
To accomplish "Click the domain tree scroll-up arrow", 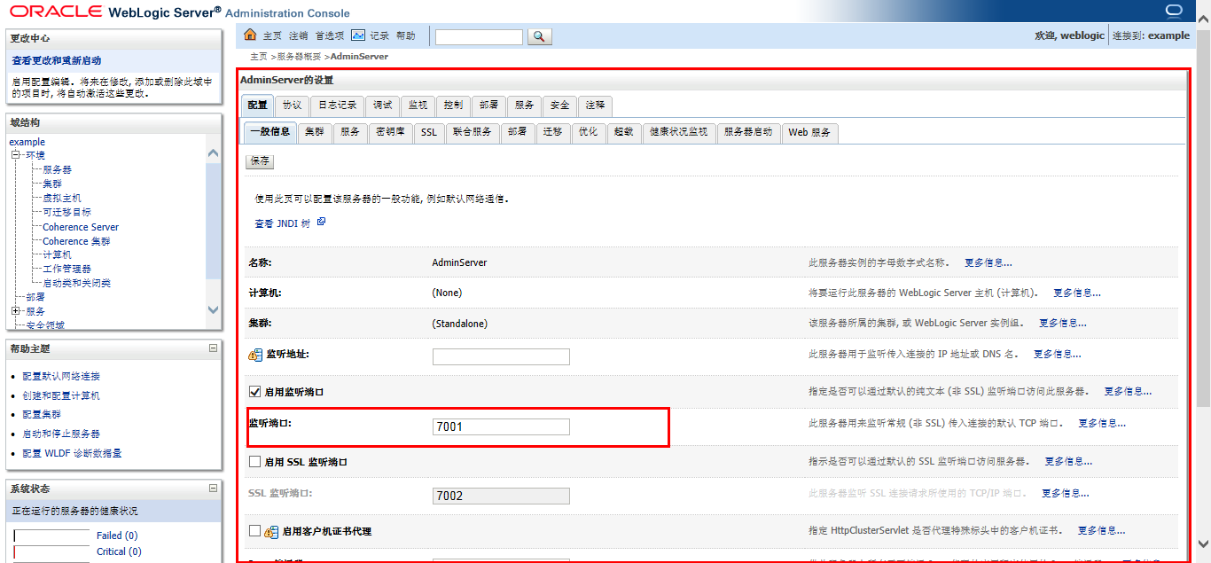I will (213, 153).
